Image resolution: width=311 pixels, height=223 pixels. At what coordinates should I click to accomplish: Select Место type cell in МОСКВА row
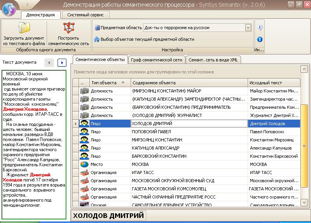[110, 164]
